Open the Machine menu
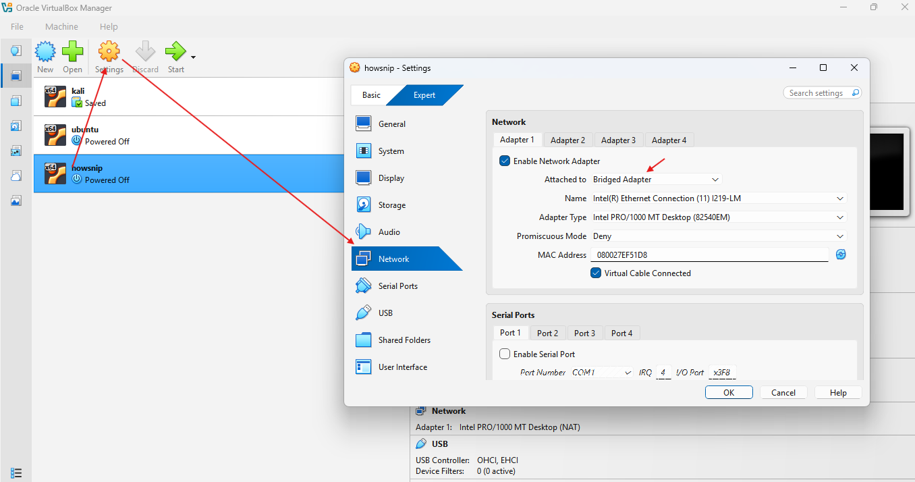Image resolution: width=915 pixels, height=482 pixels. (x=61, y=27)
